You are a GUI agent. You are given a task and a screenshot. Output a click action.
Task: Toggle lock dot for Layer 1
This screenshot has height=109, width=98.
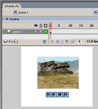click(x=41, y=31)
